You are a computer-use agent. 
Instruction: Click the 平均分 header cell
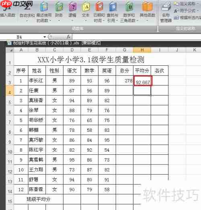[142, 71]
